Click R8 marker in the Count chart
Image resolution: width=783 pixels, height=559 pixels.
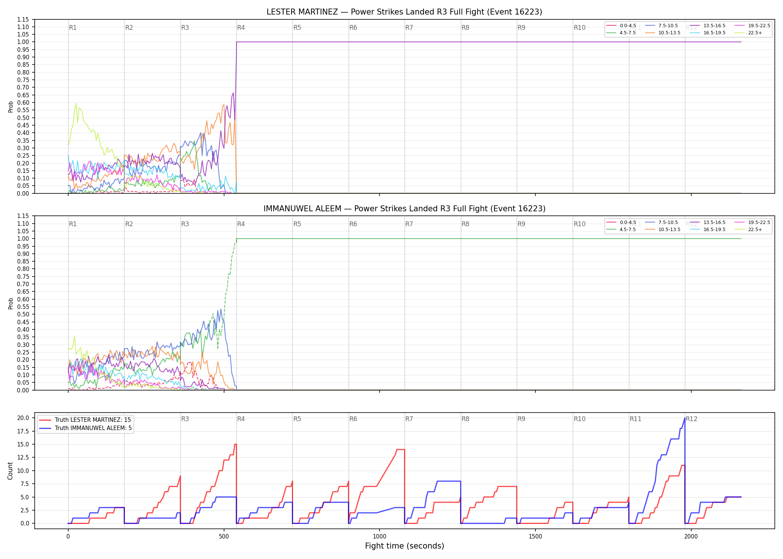466,419
